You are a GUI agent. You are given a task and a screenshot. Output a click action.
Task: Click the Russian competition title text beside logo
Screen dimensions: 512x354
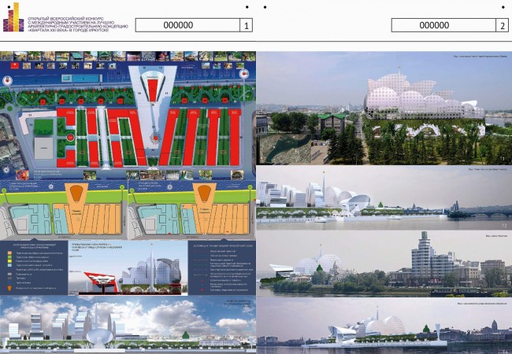pos(78,24)
